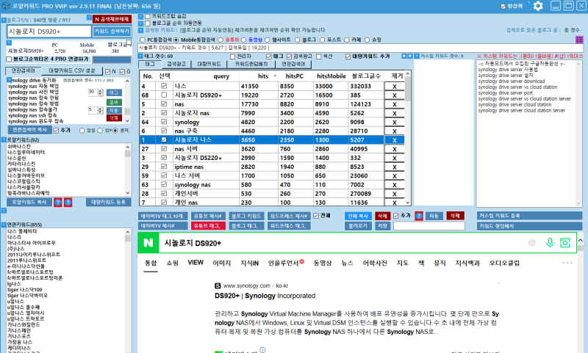The image size is (588, 353).
Task: Open Naver 쇼핑 results tab
Action: (x=173, y=263)
